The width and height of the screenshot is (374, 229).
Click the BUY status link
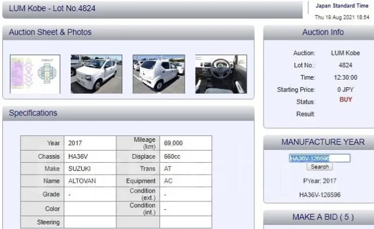(x=345, y=100)
